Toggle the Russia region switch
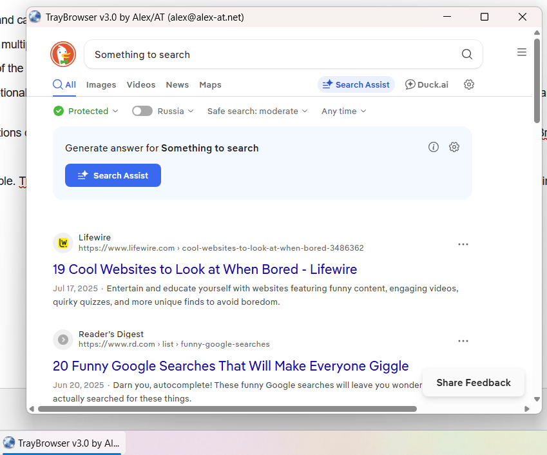 (142, 111)
